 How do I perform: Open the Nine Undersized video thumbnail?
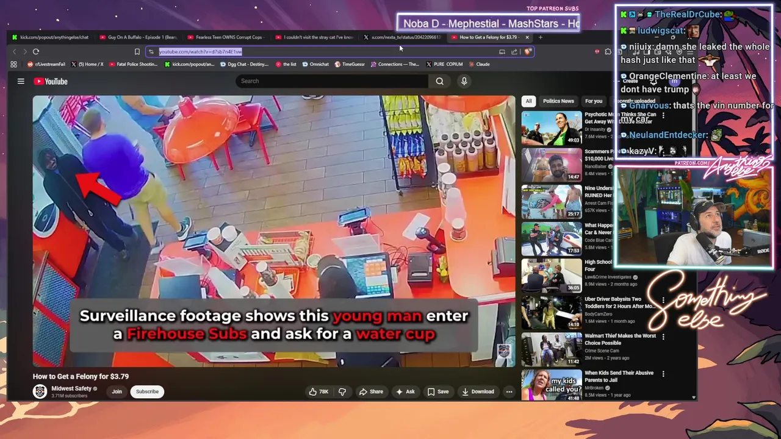pyautogui.click(x=552, y=202)
